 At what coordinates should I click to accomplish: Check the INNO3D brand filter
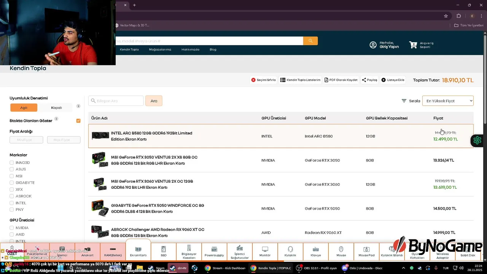click(12, 162)
